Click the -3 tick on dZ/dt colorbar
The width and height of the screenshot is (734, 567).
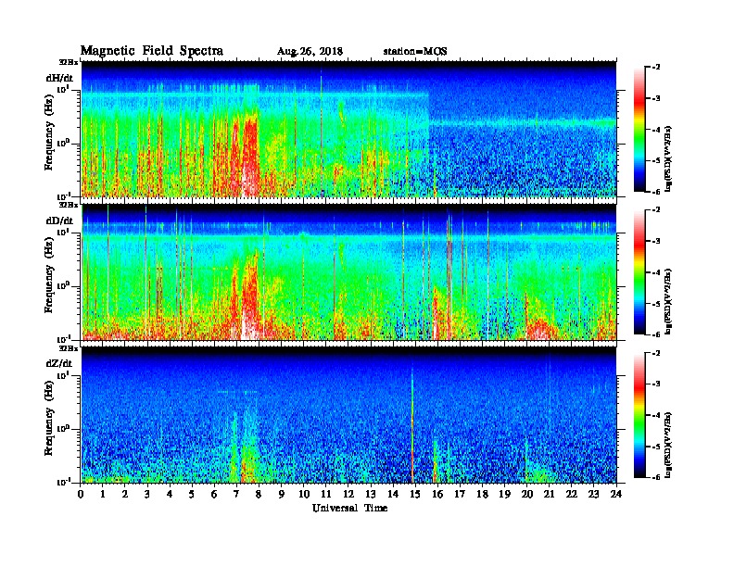pyautogui.click(x=656, y=384)
